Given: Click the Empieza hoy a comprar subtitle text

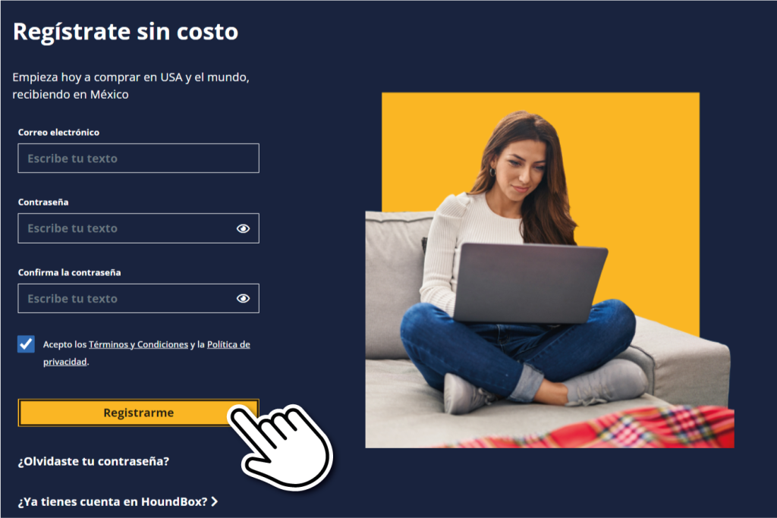Looking at the screenshot, I should (131, 86).
